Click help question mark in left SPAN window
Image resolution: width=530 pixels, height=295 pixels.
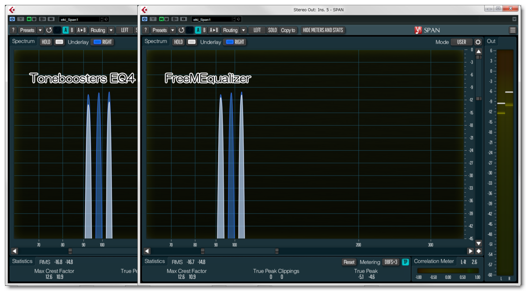click(x=13, y=30)
